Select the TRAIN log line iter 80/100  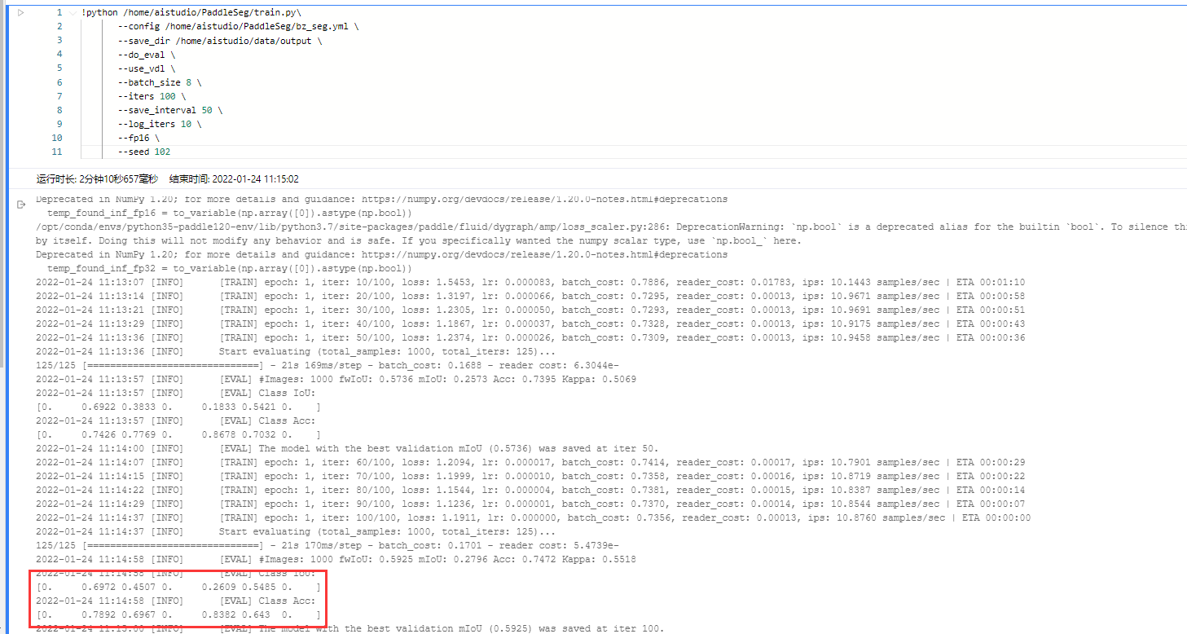[530, 490]
